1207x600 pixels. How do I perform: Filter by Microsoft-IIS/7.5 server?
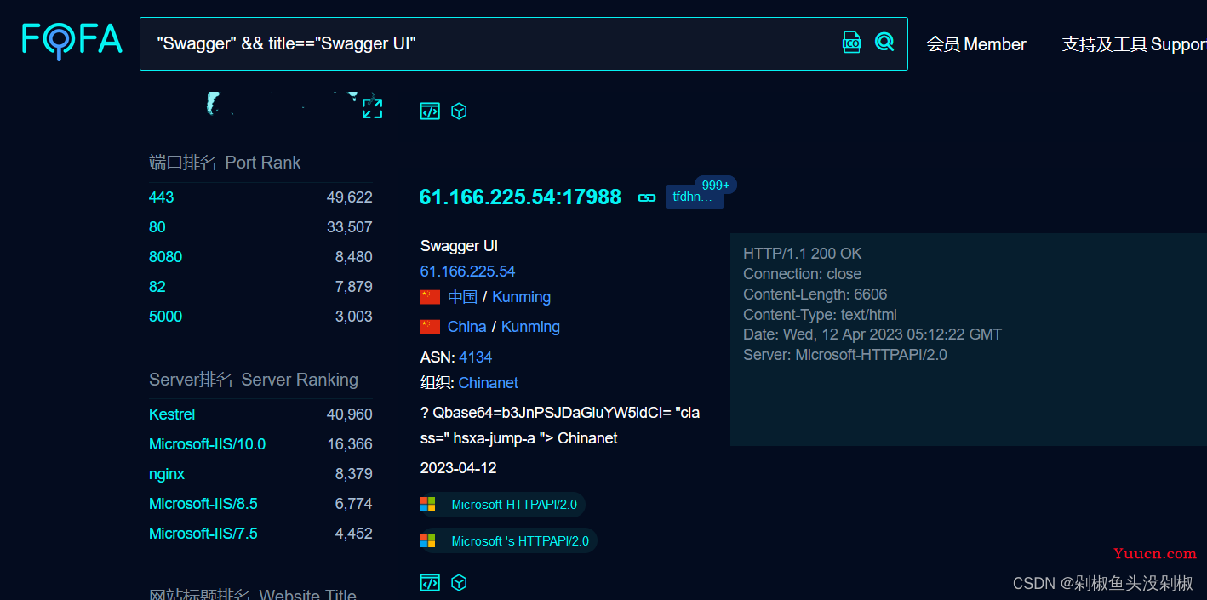click(203, 534)
